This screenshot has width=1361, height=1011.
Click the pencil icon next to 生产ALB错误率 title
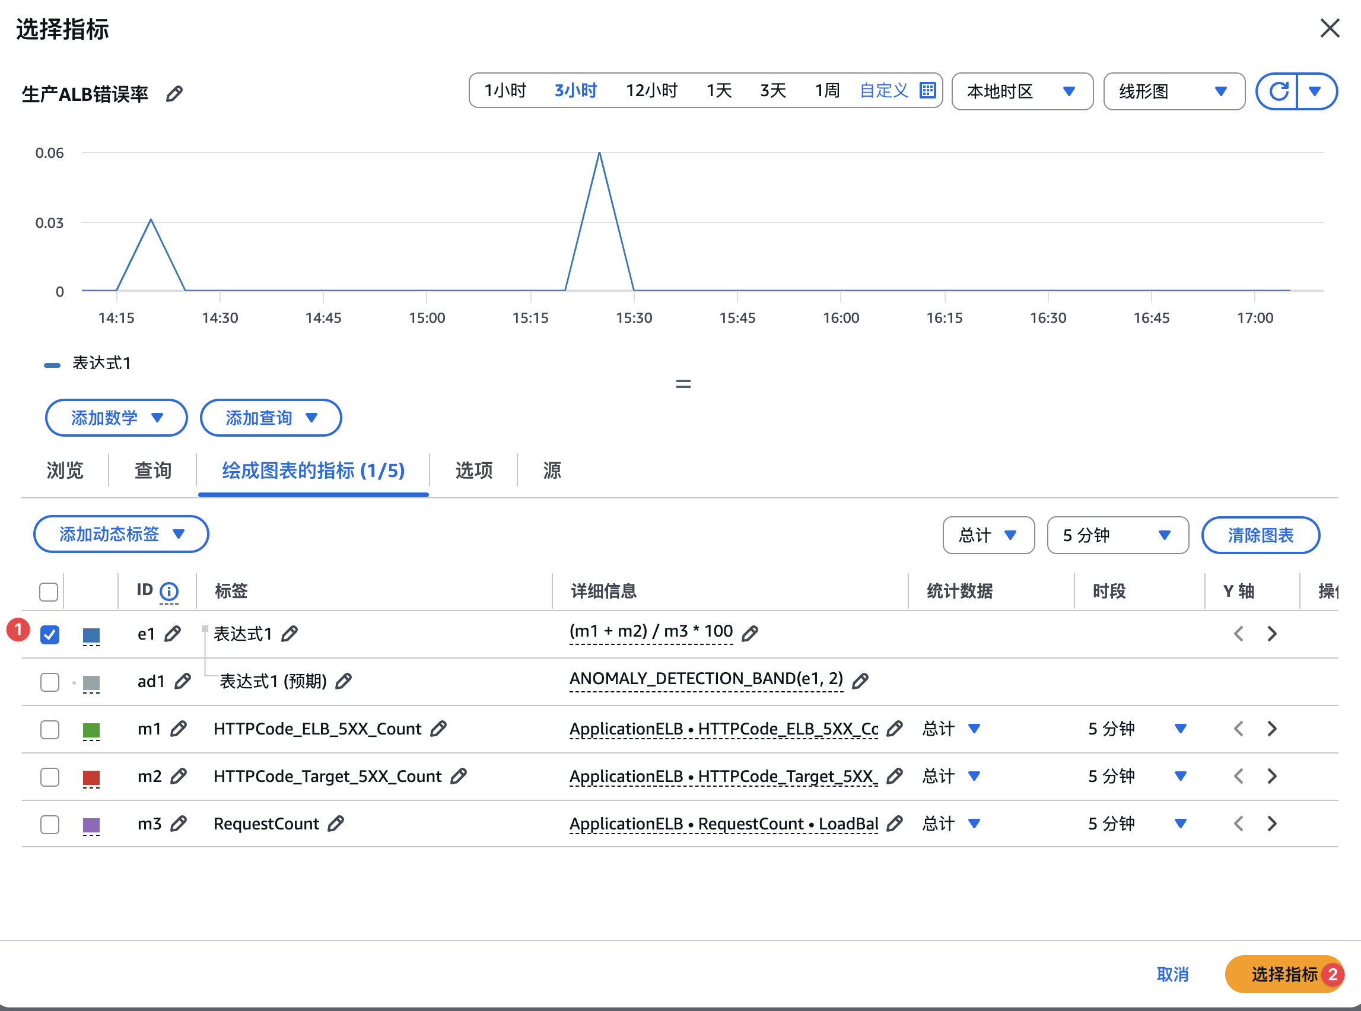[x=174, y=94]
